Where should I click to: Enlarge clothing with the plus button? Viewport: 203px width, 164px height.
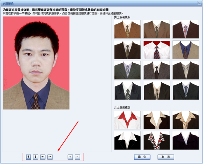tap(70, 157)
